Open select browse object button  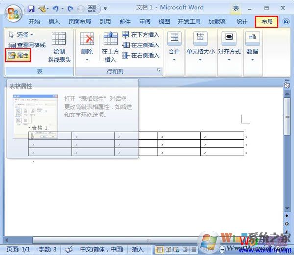tap(287, 224)
